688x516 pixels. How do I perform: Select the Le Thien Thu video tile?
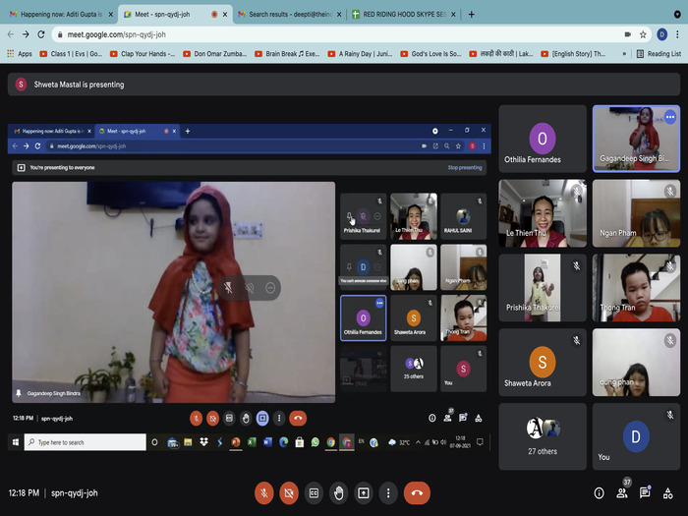click(x=543, y=213)
